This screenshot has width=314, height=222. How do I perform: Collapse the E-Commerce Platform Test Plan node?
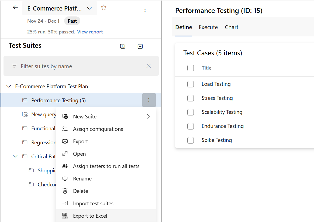(8, 86)
